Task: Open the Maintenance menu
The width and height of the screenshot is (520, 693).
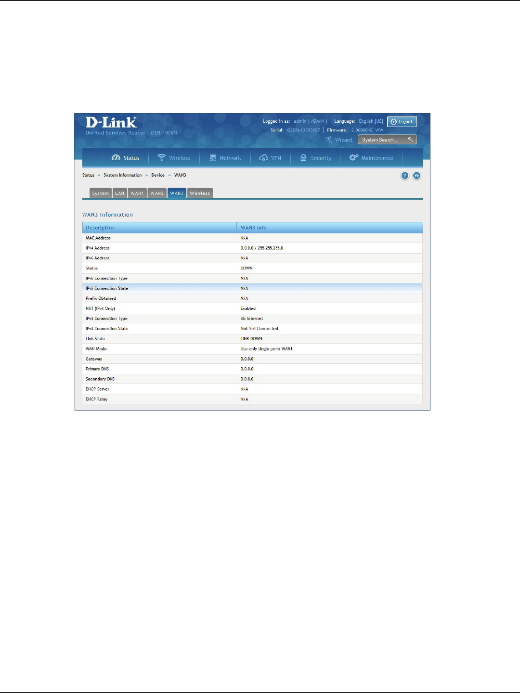Action: coord(371,158)
